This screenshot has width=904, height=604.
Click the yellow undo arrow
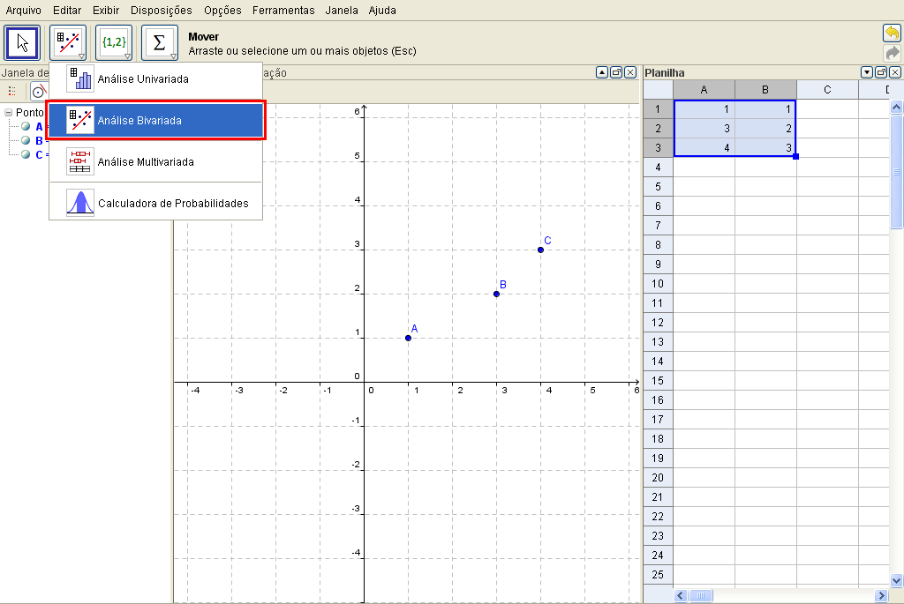coord(892,34)
